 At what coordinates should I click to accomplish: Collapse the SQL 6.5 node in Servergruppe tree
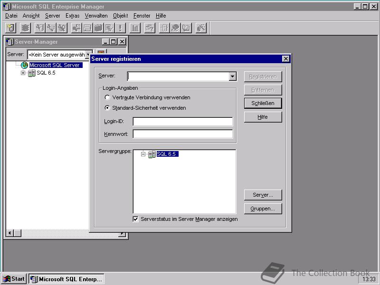pyautogui.click(x=143, y=154)
